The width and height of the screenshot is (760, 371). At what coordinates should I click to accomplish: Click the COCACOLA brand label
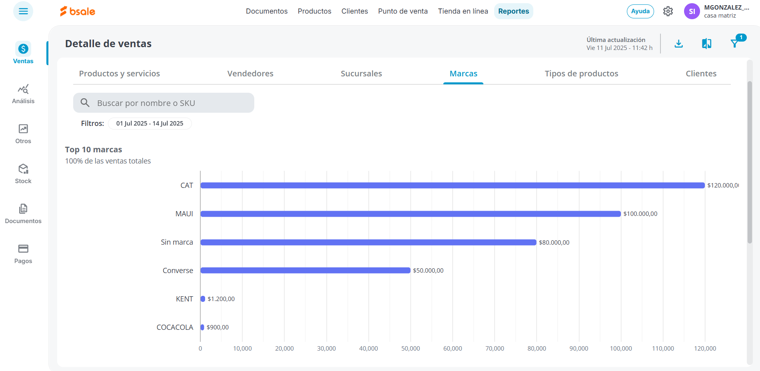click(x=175, y=327)
